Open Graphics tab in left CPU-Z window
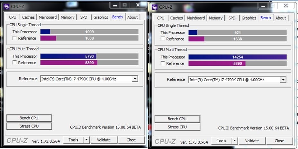 [101, 17]
